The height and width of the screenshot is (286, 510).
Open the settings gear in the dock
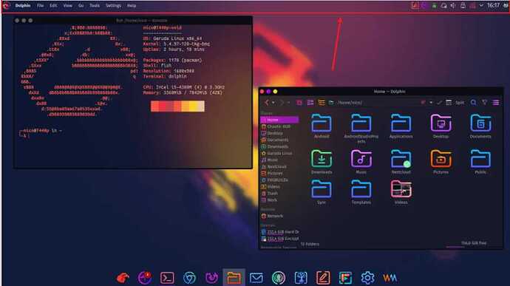click(x=367, y=278)
